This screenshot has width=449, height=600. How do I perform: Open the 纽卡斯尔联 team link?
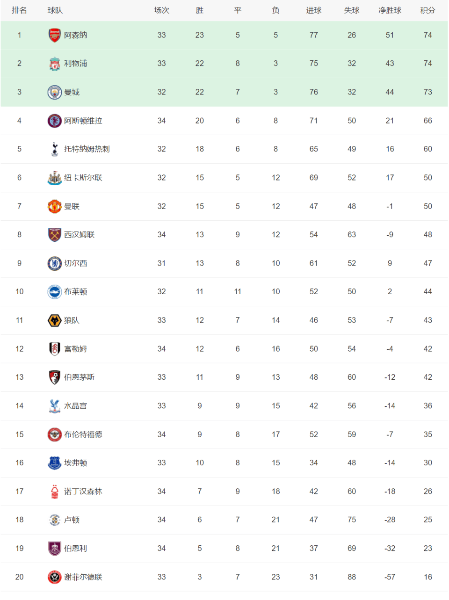[83, 178]
